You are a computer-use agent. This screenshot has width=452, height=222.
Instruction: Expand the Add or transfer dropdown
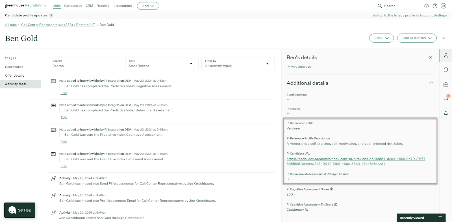(x=417, y=38)
